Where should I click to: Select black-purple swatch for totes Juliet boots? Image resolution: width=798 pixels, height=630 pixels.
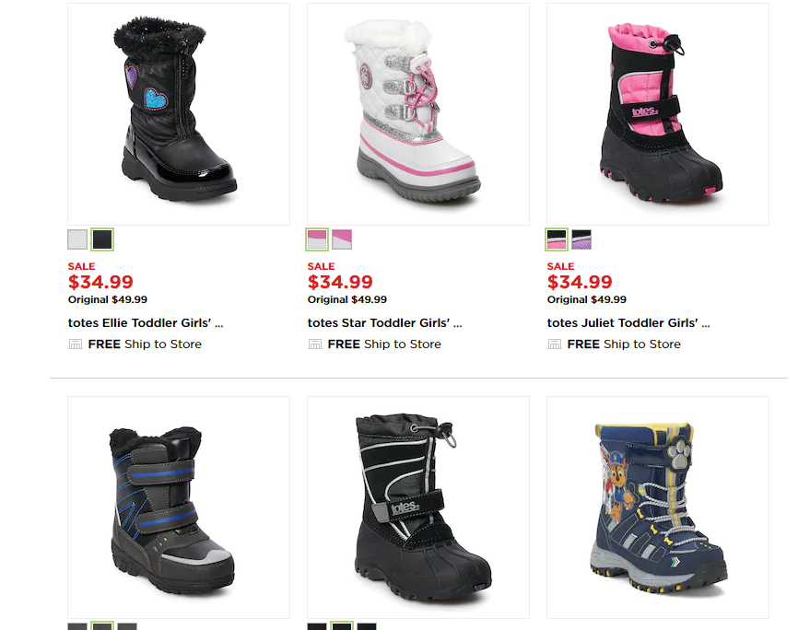pos(581,239)
